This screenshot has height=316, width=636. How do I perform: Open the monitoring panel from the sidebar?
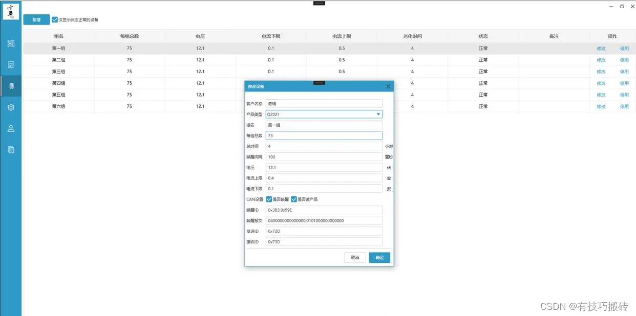click(11, 43)
